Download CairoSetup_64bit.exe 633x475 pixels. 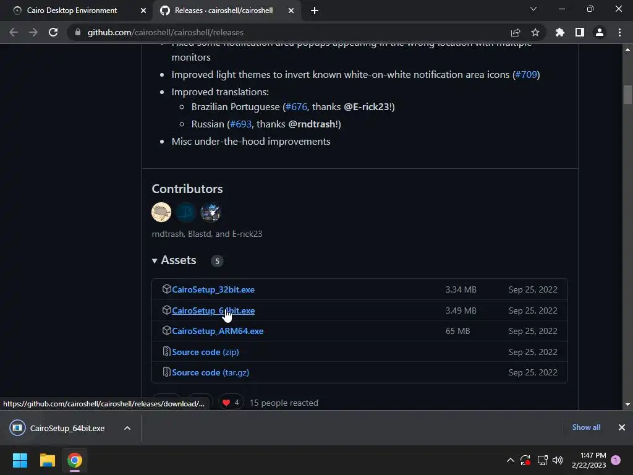pos(213,310)
